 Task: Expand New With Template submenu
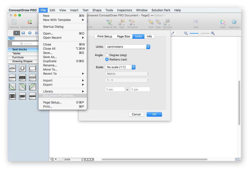click(63, 20)
